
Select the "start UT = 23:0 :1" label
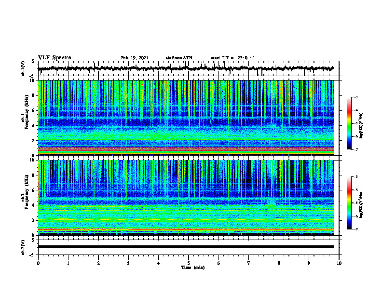coord(233,58)
